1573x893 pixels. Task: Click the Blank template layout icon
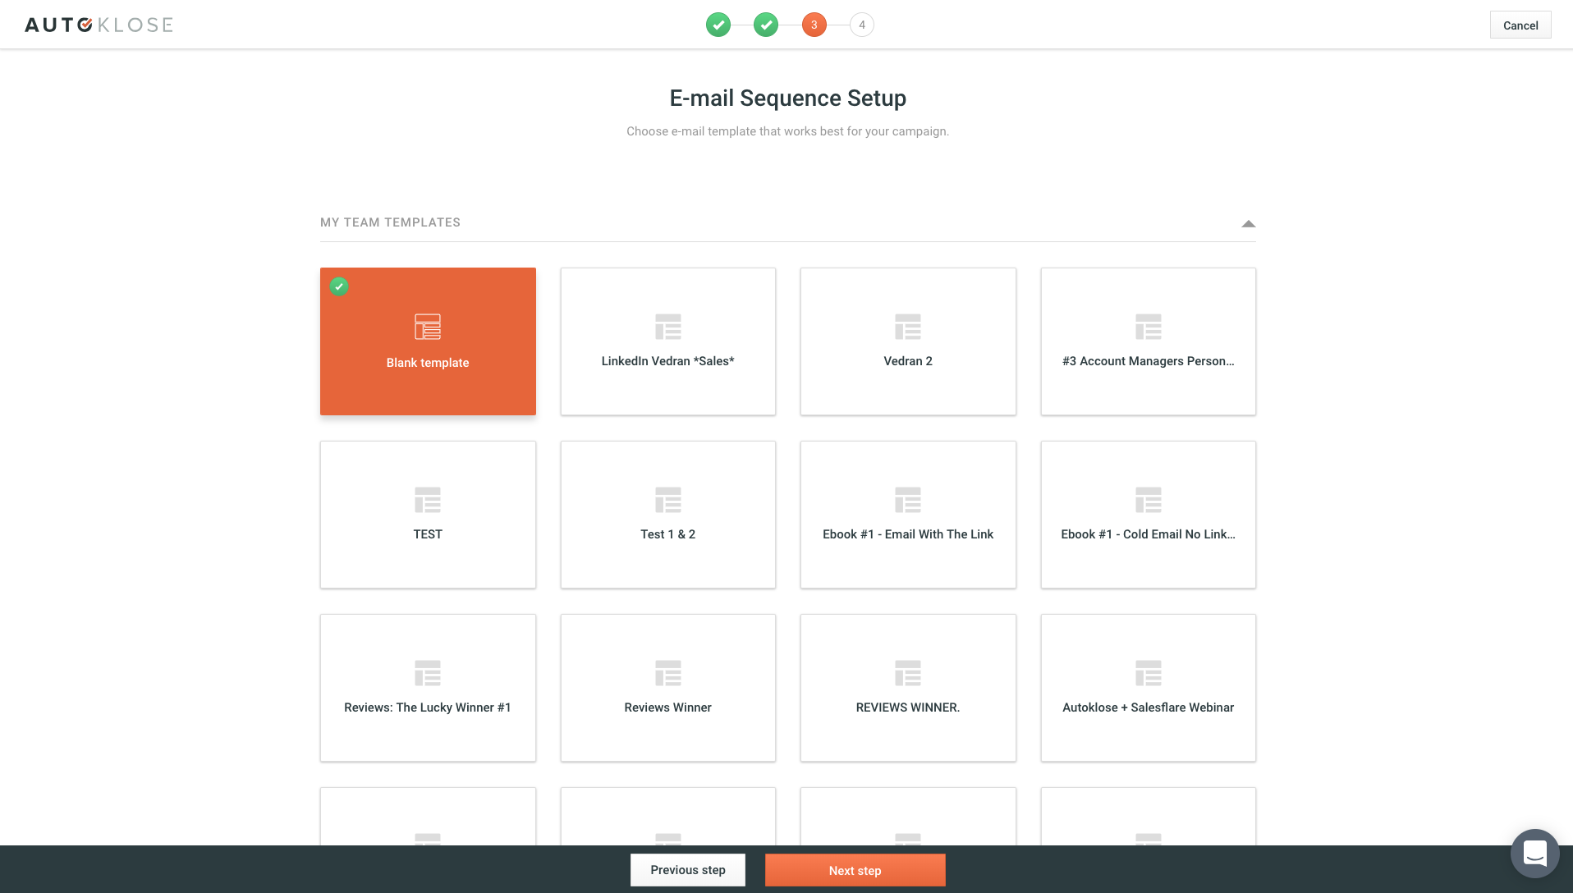(x=428, y=327)
